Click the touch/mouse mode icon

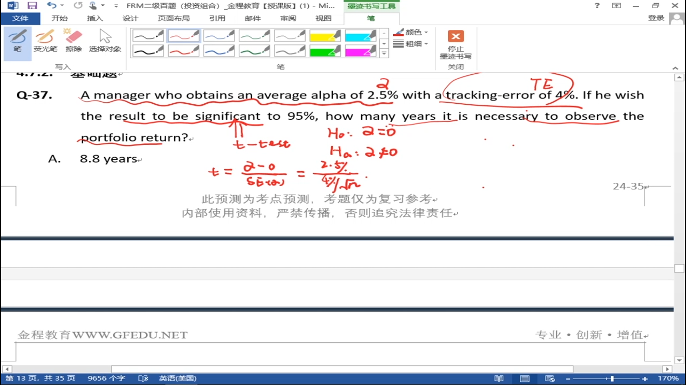coord(93,5)
